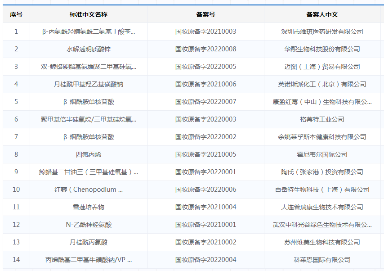Select the cell N-乙酰神经氨酸
Viewport: 384px width, 271px height.
click(x=89, y=225)
